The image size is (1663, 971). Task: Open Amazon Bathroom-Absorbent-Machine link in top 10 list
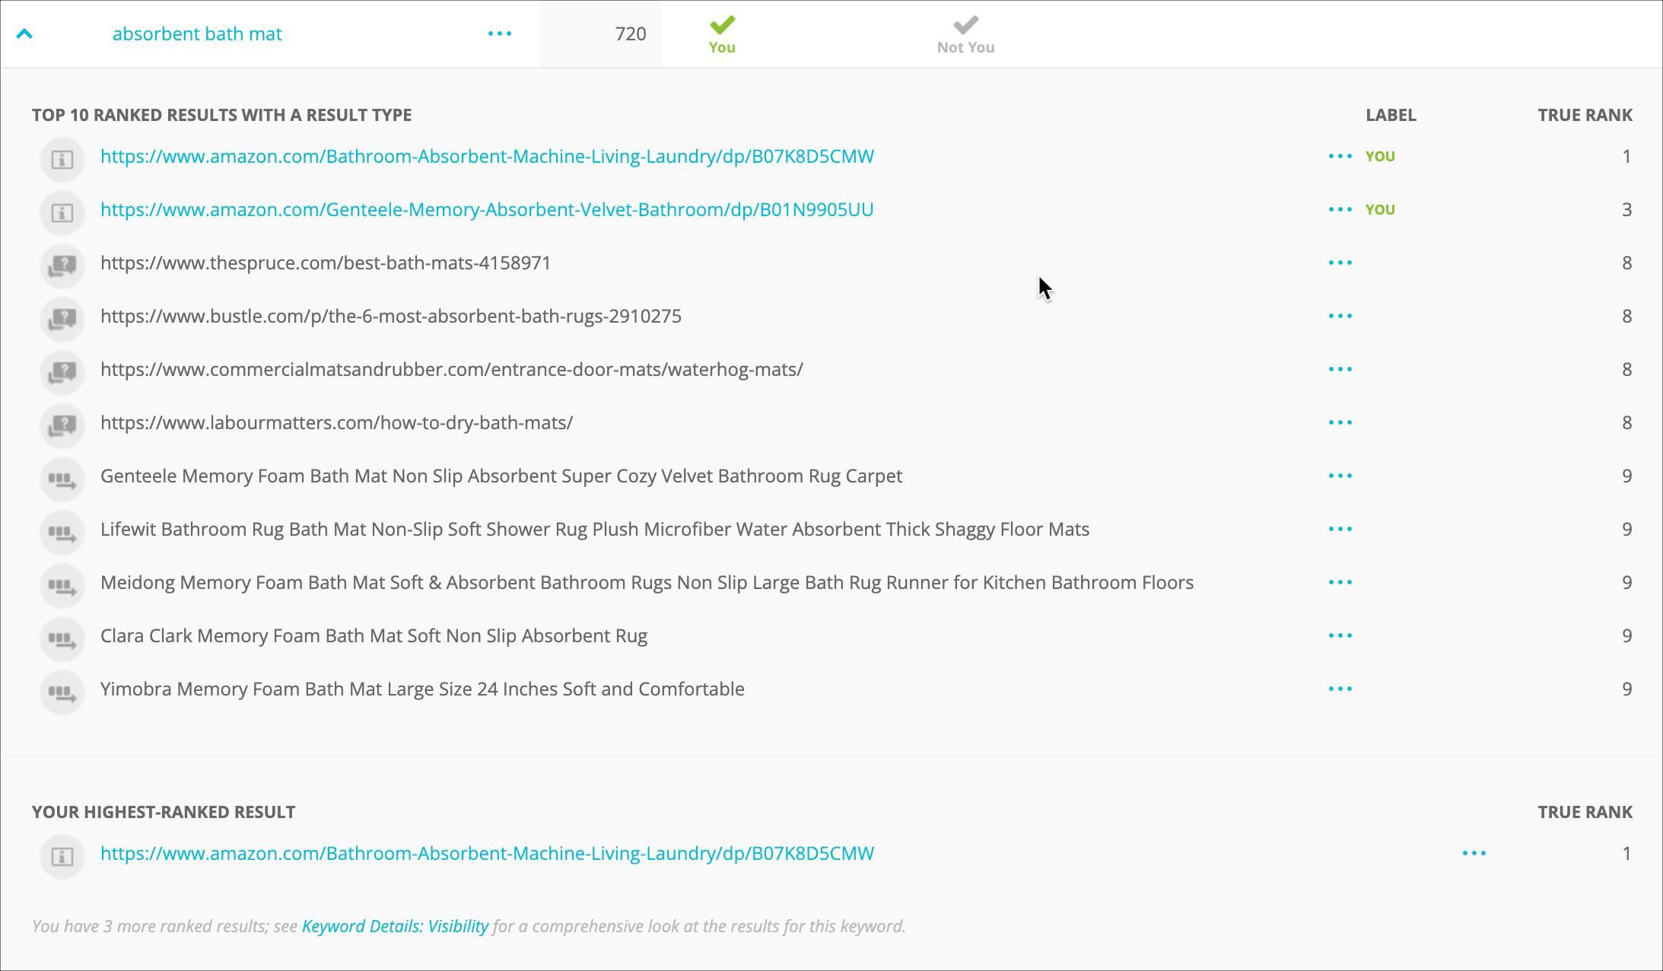coord(487,156)
